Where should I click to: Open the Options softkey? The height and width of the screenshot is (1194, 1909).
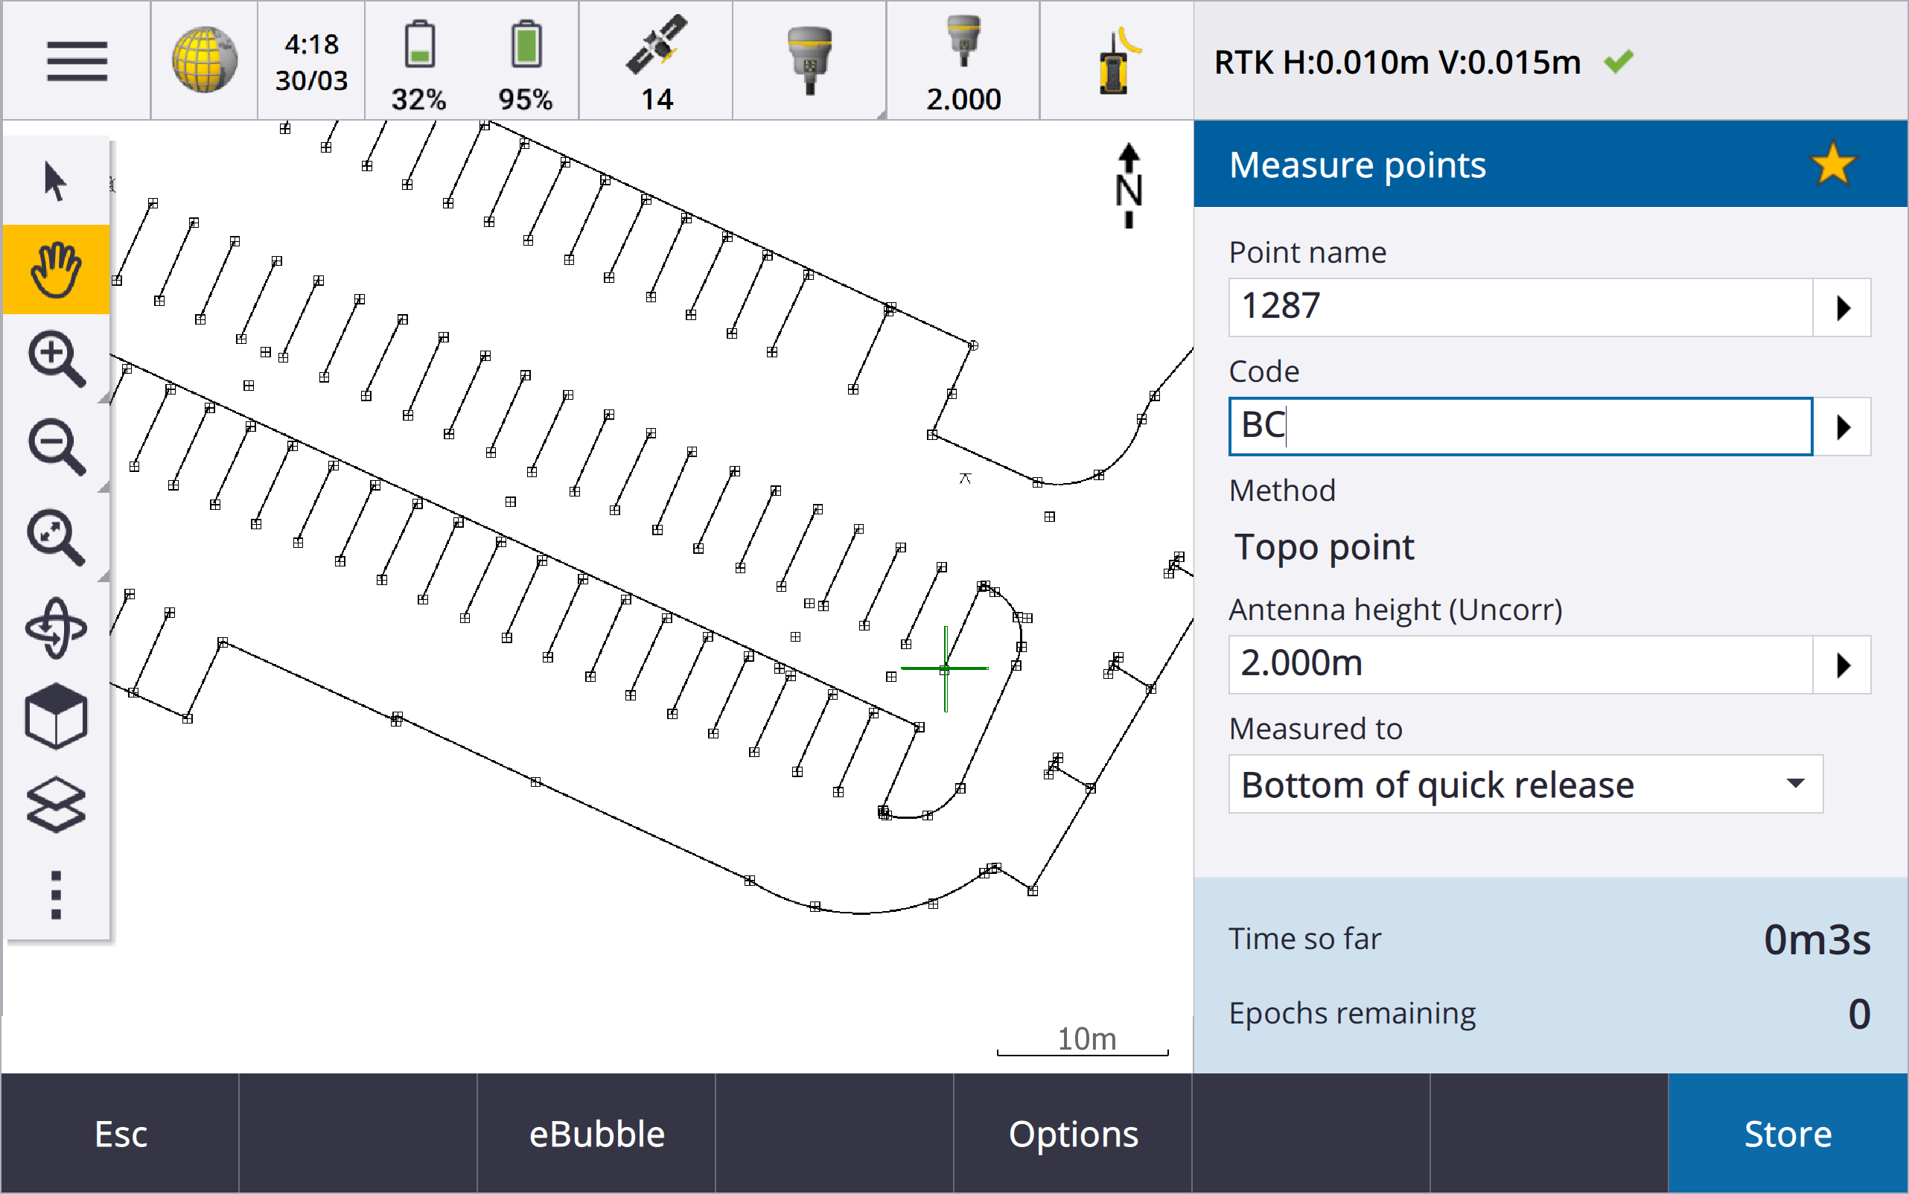click(x=1073, y=1133)
